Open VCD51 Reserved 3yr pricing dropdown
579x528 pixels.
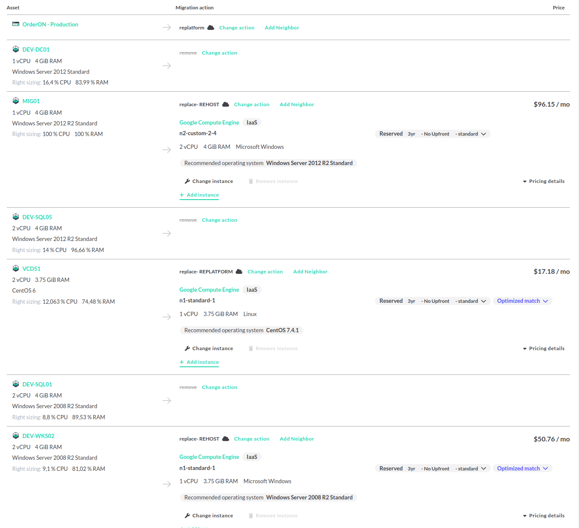tap(433, 301)
